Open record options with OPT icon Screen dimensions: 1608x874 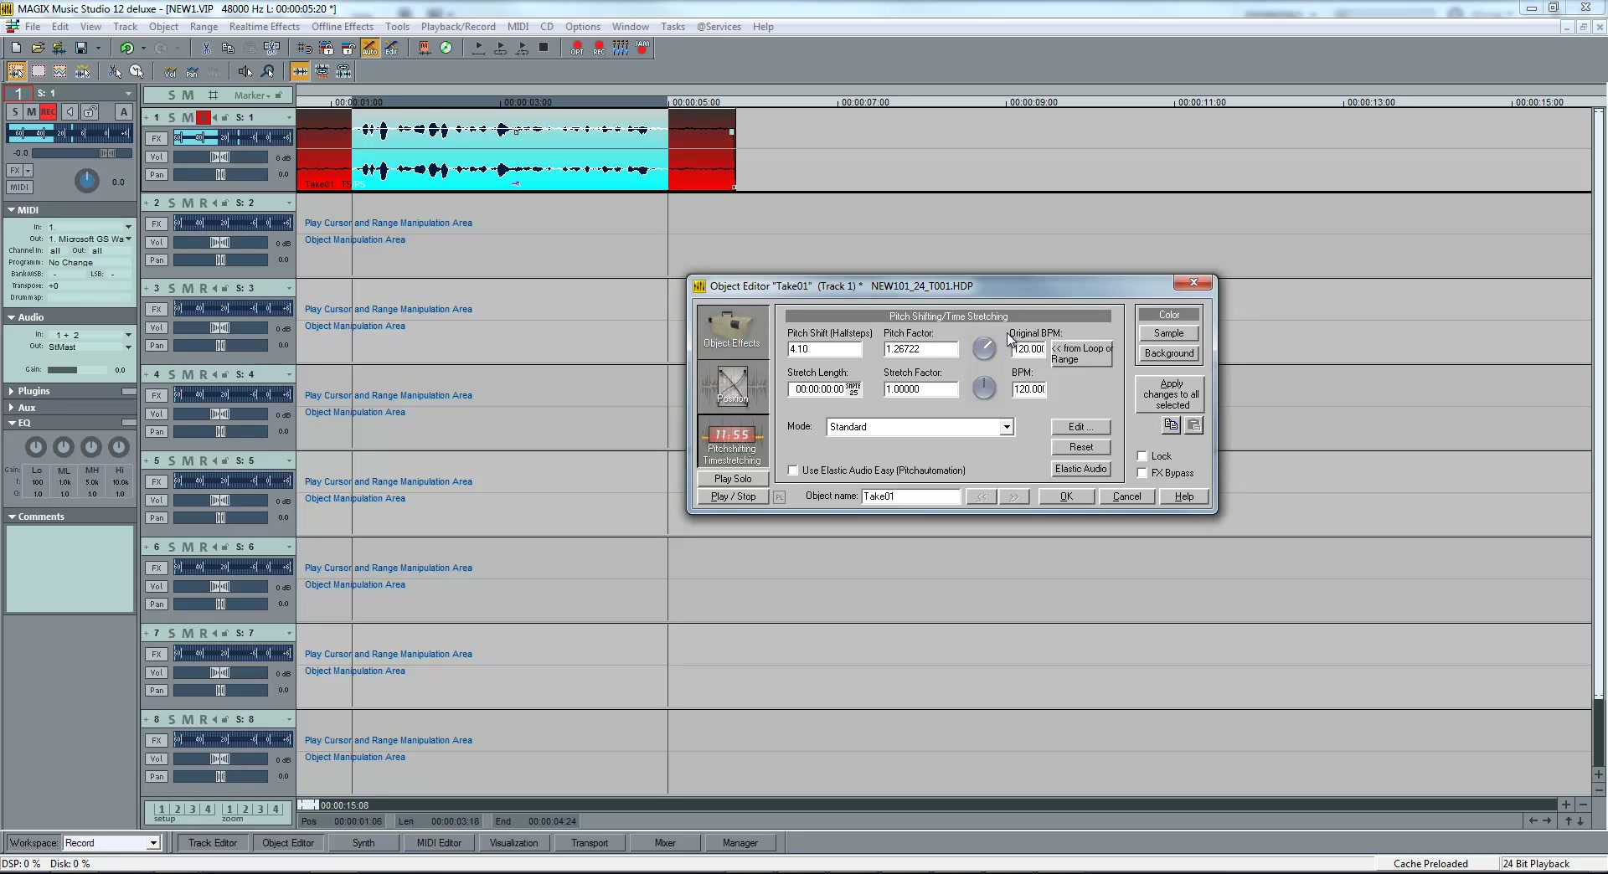[577, 49]
